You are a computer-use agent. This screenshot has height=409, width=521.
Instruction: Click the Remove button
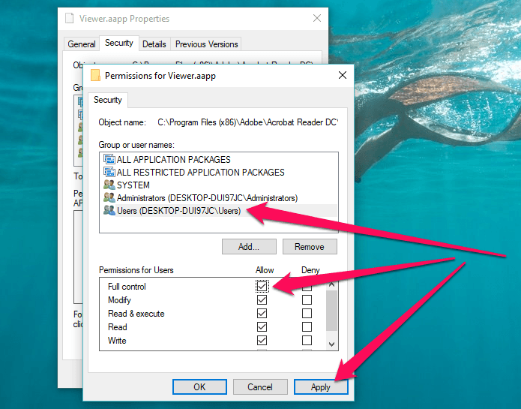(310, 246)
